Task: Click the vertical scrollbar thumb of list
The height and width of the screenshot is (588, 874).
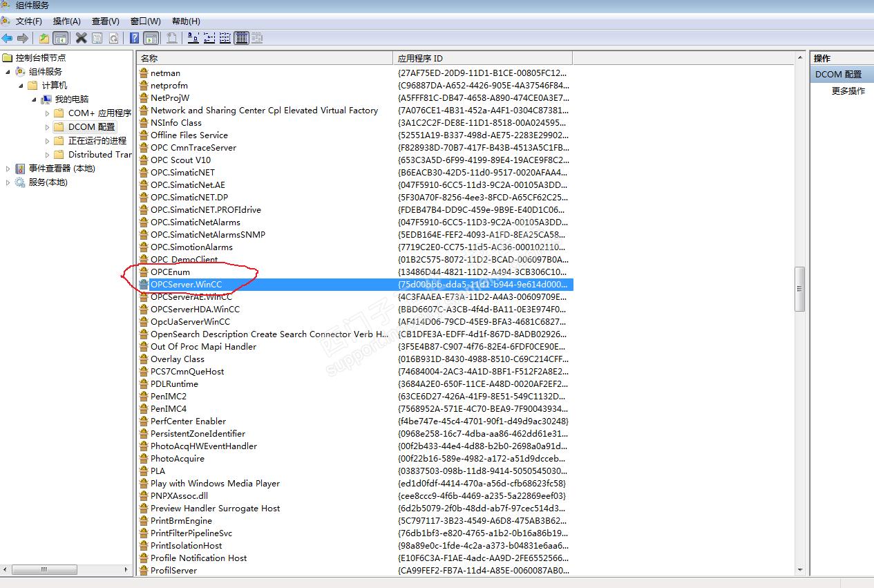Action: click(x=799, y=289)
